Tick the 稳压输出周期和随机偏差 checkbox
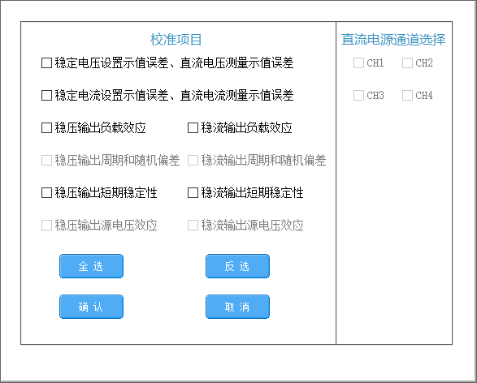 click(x=46, y=161)
